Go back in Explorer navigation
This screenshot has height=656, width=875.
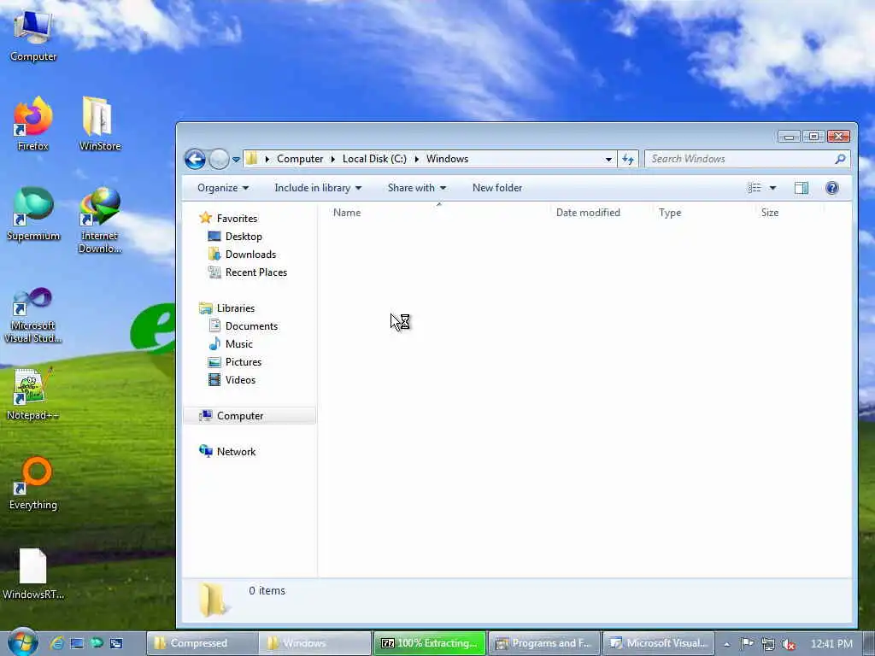(x=195, y=160)
